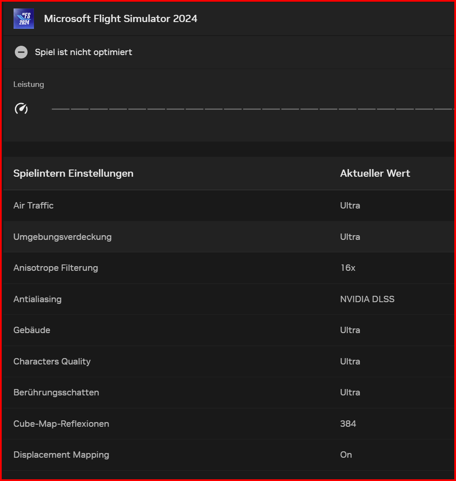
Task: Click the Spiel ist nicht optimiert label
Action: pyautogui.click(x=83, y=52)
